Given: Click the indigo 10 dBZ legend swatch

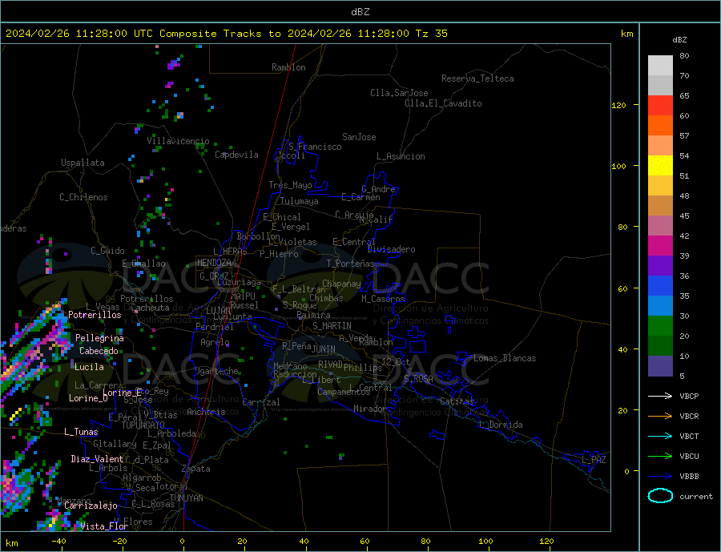Looking at the screenshot, I should [660, 365].
